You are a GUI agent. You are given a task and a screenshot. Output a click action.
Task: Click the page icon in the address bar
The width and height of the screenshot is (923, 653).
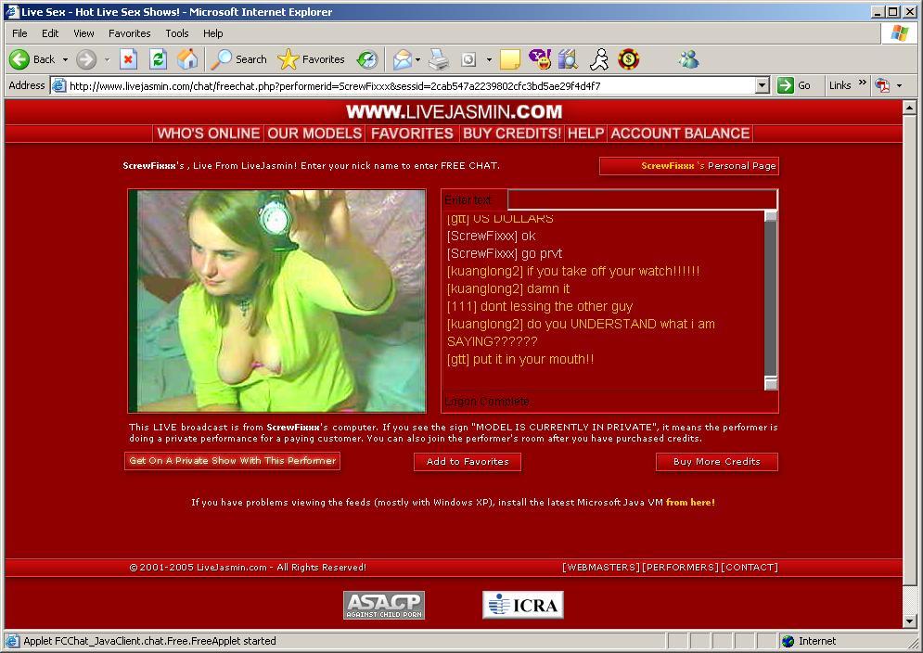(58, 86)
